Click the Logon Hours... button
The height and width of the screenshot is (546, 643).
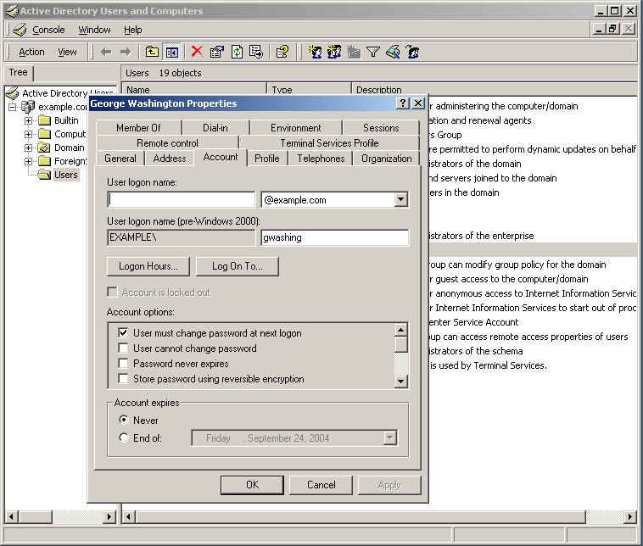tap(148, 266)
